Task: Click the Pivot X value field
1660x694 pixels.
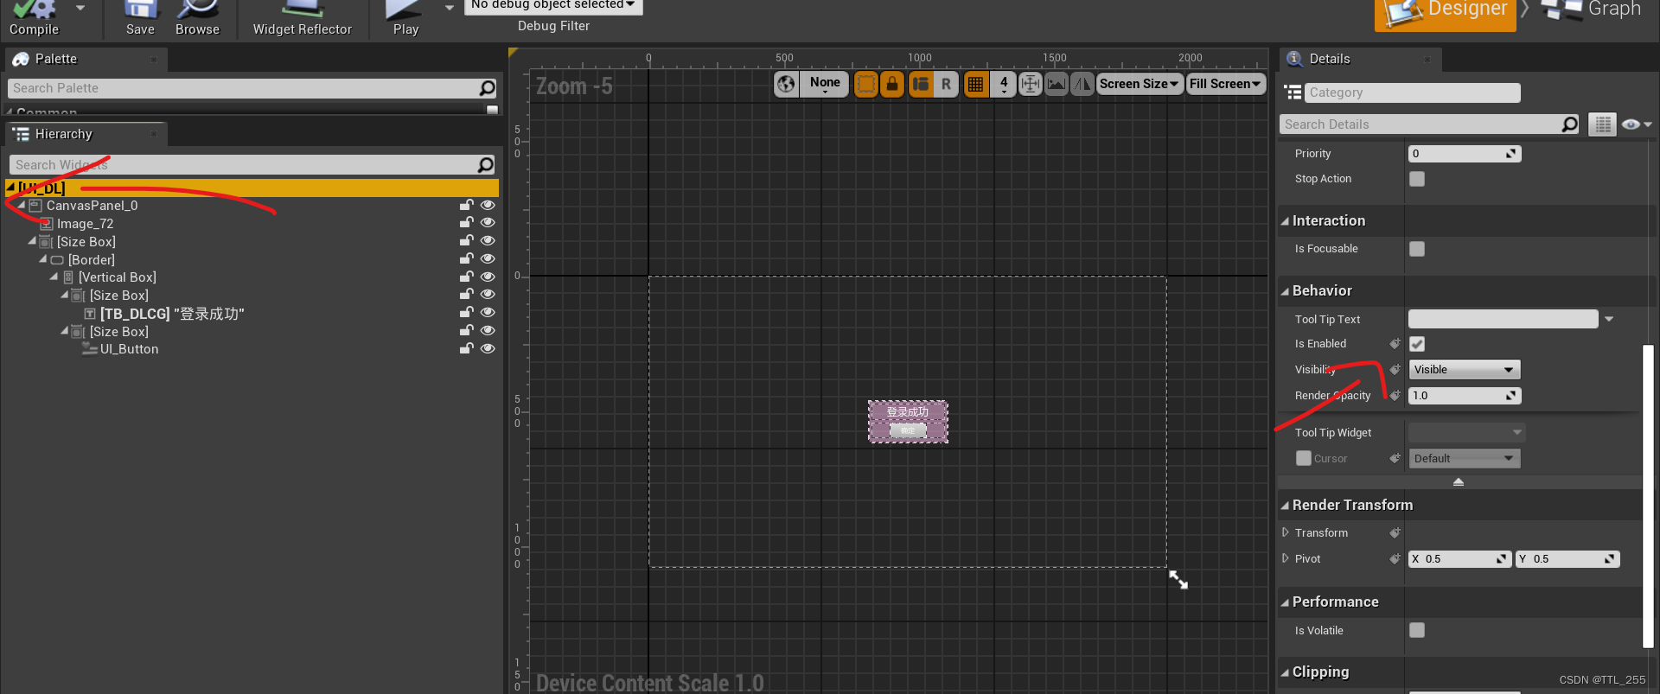Action: pos(1459,559)
